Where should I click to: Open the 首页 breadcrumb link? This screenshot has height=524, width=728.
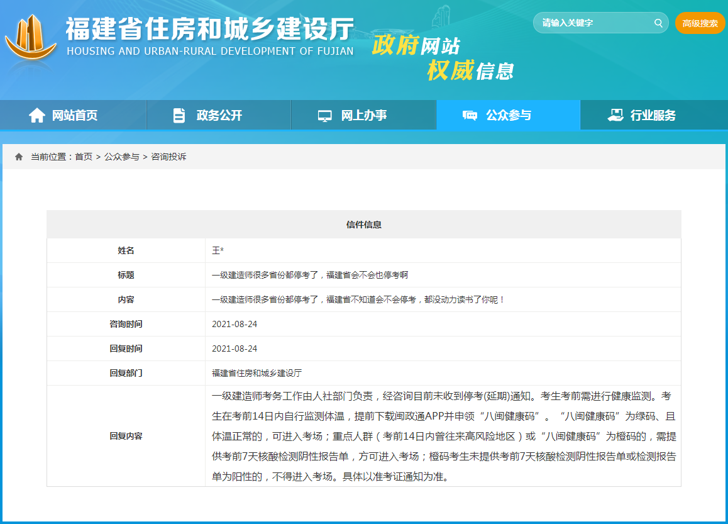pyautogui.click(x=84, y=157)
